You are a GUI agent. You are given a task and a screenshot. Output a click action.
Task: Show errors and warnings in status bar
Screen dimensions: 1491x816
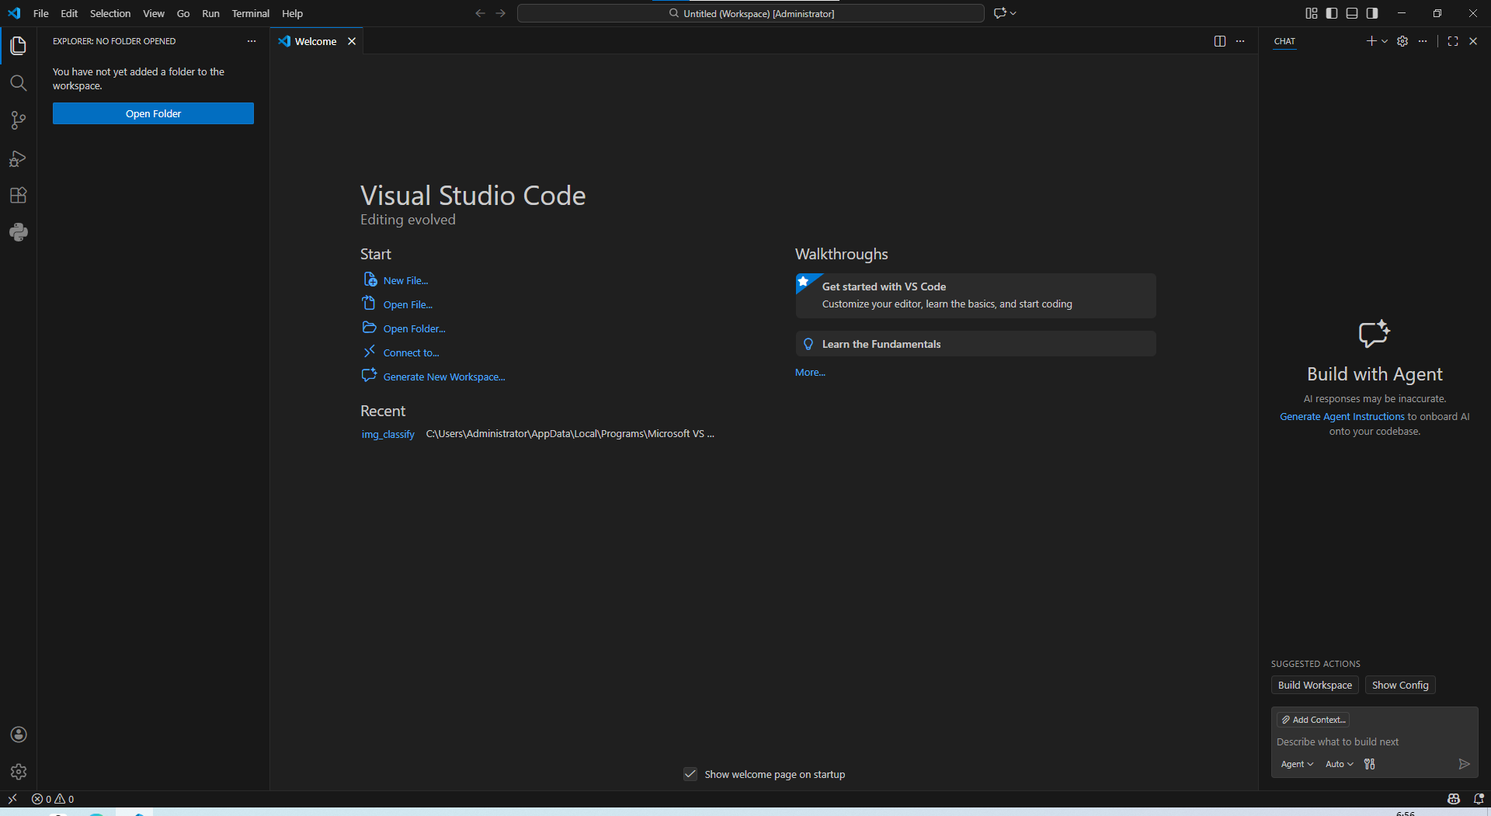pyautogui.click(x=53, y=799)
